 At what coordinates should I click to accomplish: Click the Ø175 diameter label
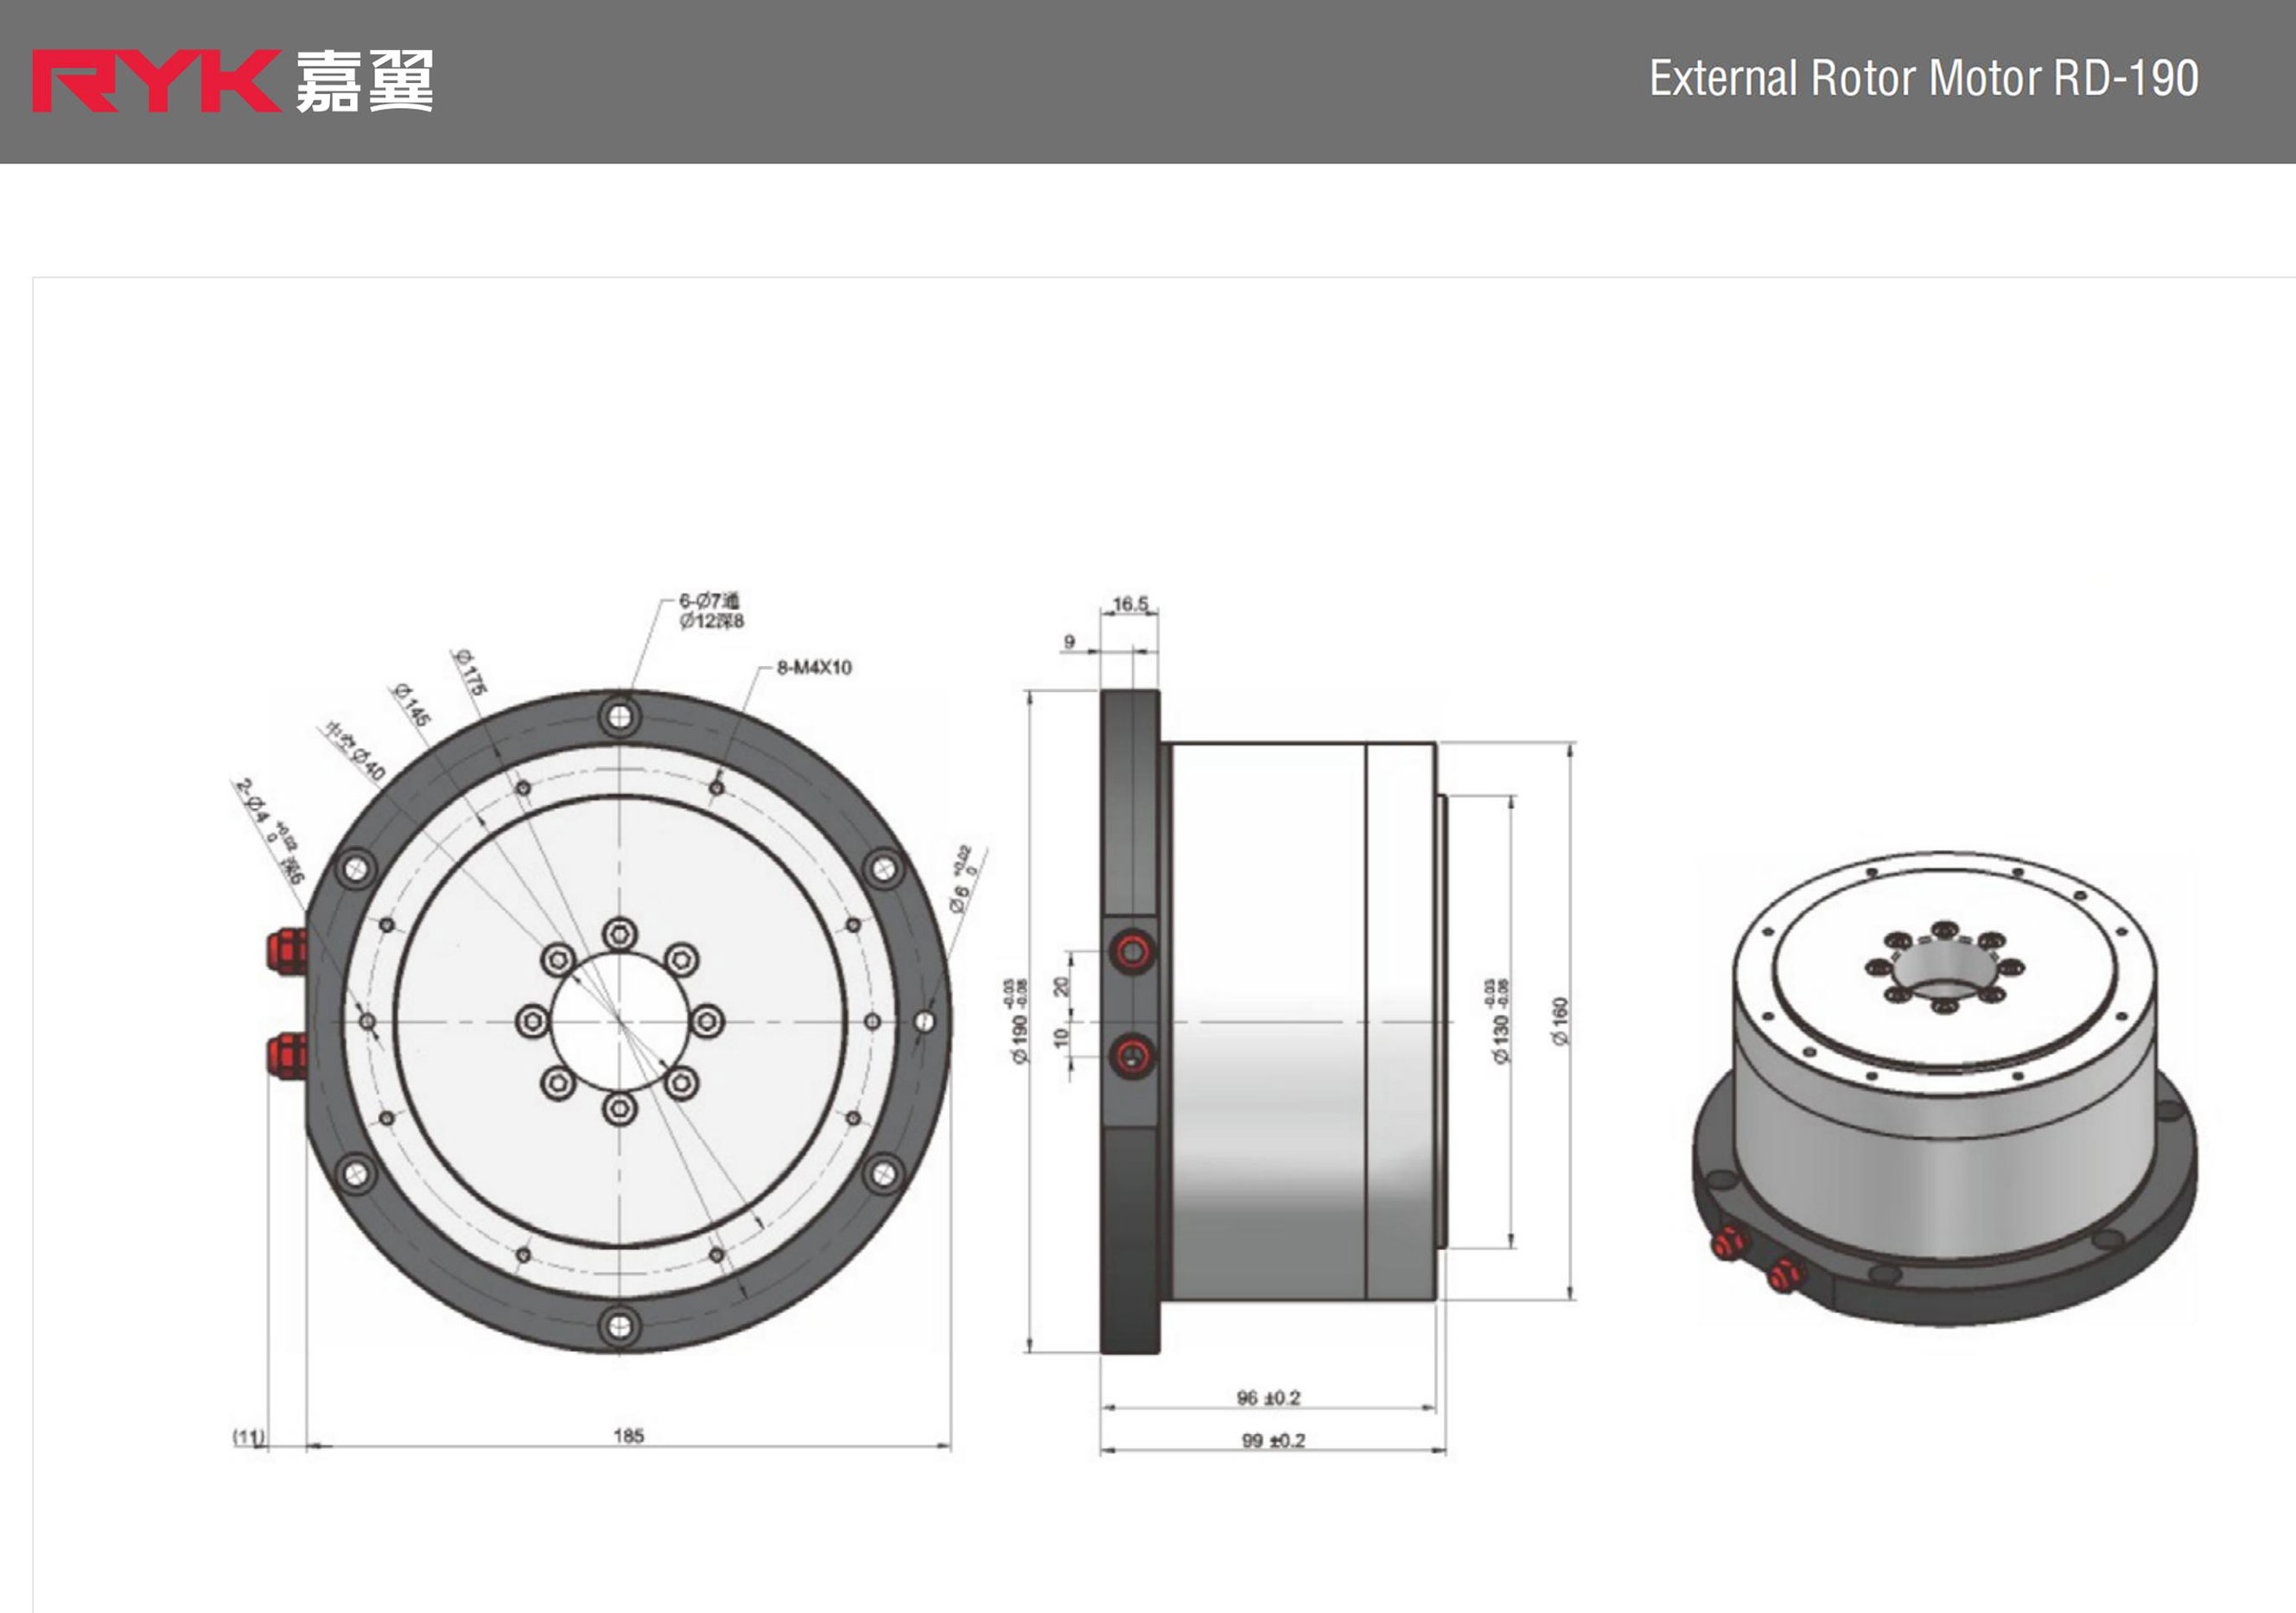(x=470, y=672)
